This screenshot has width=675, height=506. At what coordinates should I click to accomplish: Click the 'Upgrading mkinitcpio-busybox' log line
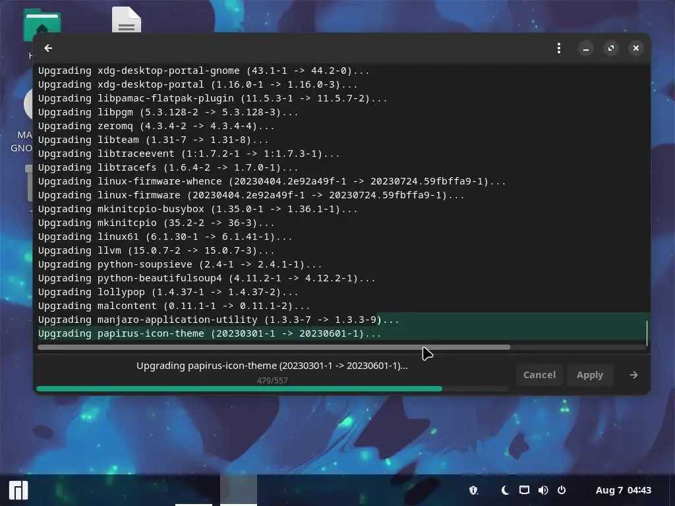click(198, 209)
